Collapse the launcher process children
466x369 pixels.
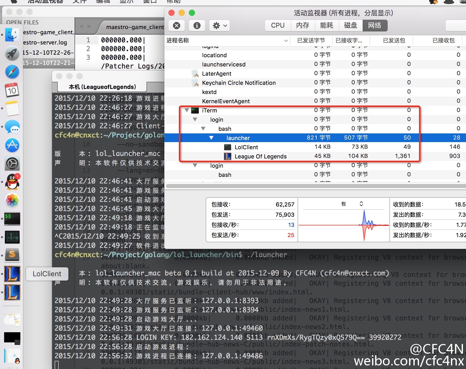211,138
